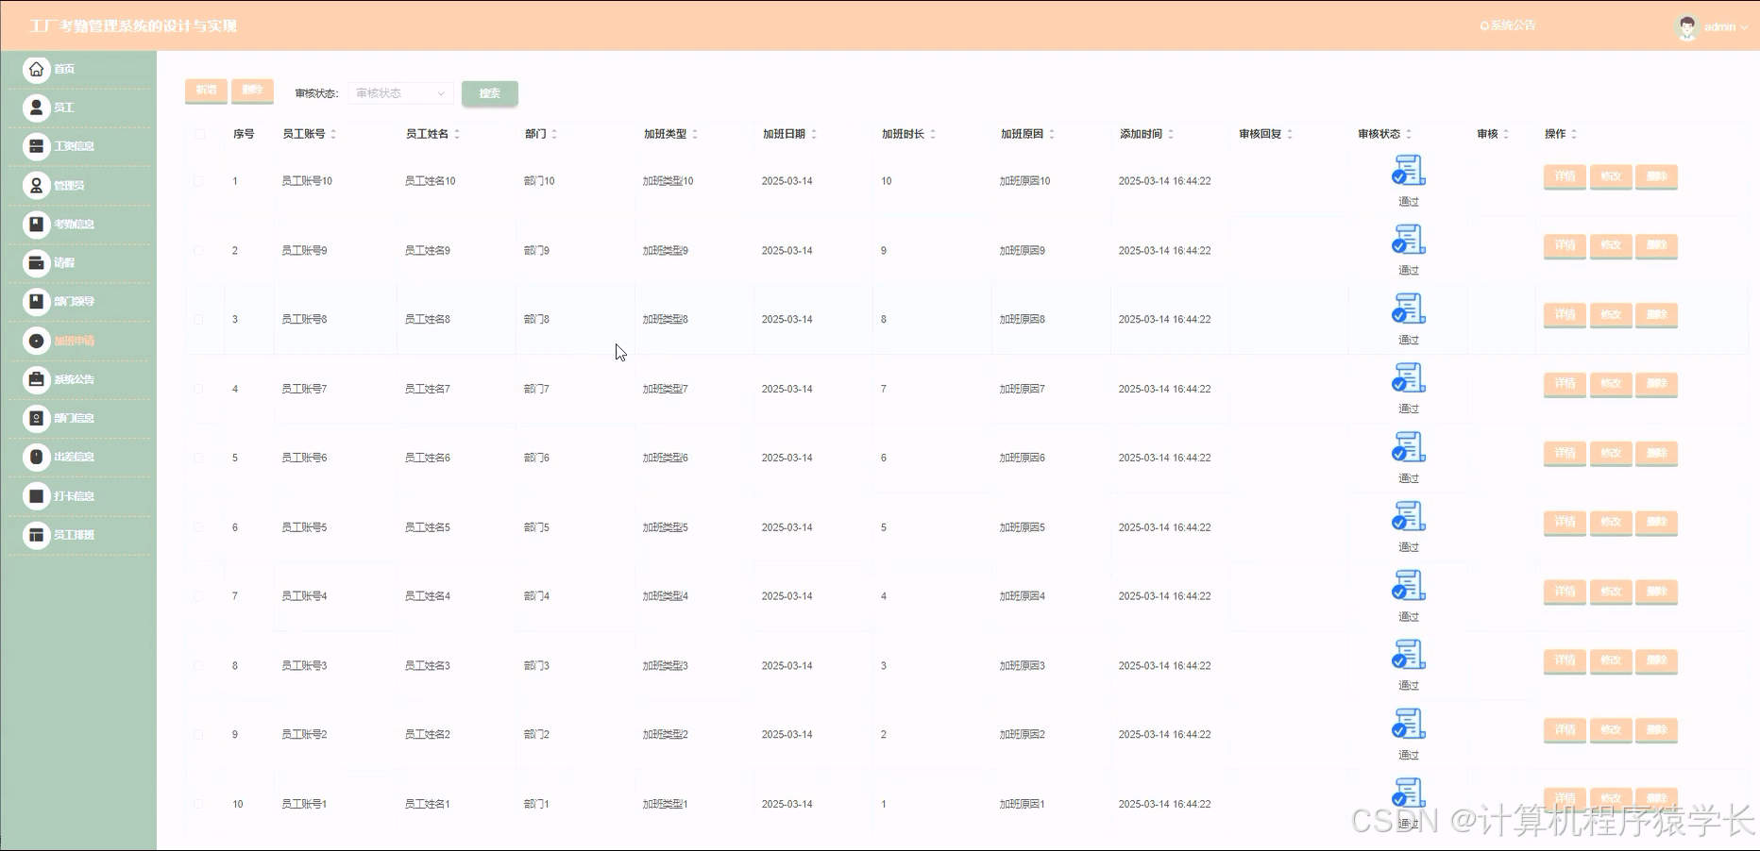Screen dimensions: 1760x851
Task: Check the checkbox for row 员工账号4
Action: click(198, 596)
